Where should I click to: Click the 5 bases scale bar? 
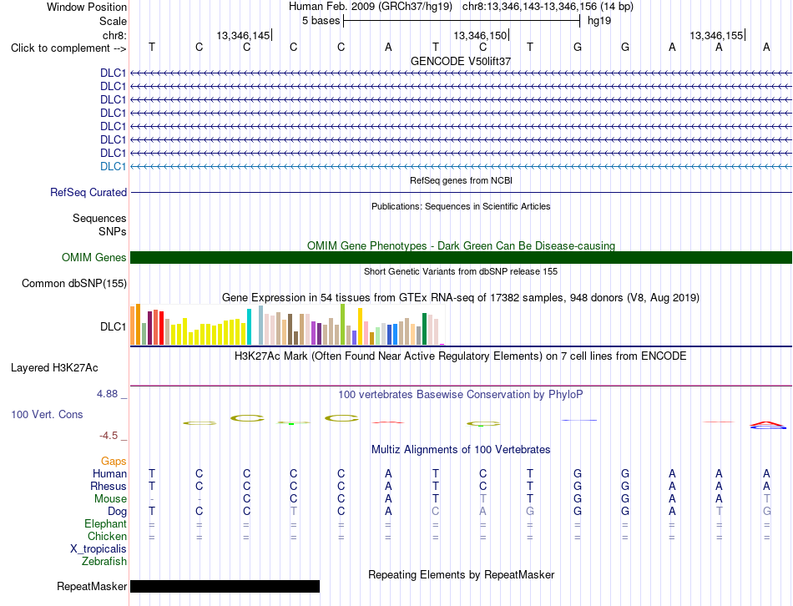(462, 21)
